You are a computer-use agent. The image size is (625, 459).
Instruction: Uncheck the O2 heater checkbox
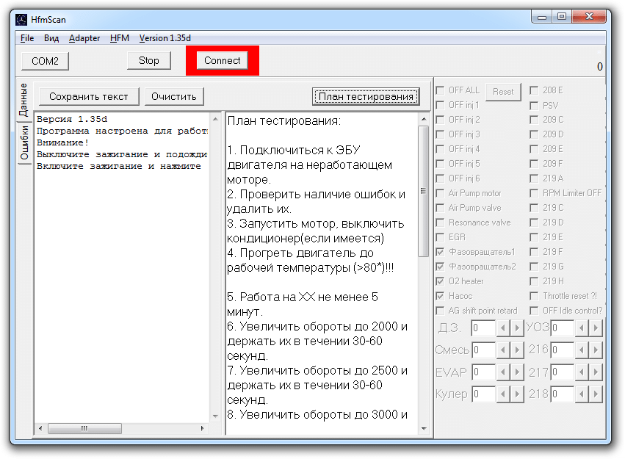[x=440, y=281]
